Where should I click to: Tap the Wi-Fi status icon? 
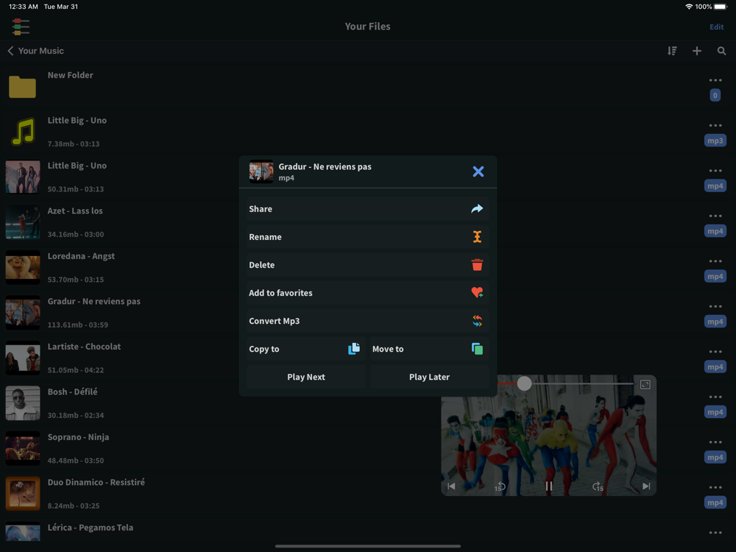coord(689,7)
